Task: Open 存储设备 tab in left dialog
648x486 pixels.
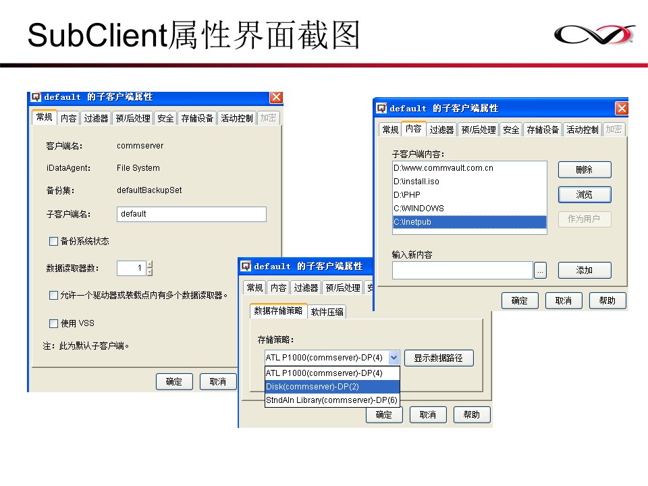Action: point(196,118)
